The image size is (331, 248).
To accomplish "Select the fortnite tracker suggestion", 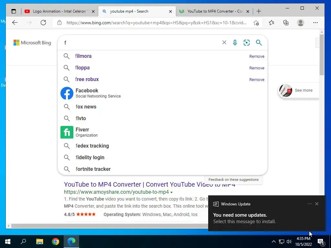I will 163,169.
